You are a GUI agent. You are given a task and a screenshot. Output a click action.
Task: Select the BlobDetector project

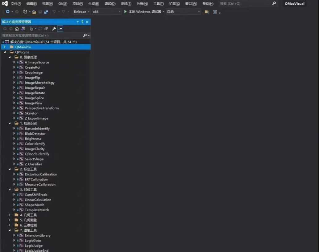click(x=35, y=133)
